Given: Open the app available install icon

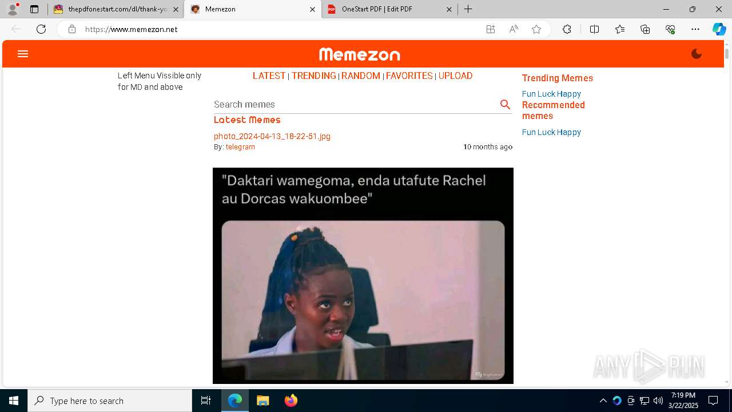Looking at the screenshot, I should pyautogui.click(x=491, y=29).
